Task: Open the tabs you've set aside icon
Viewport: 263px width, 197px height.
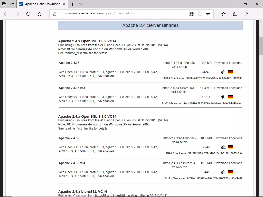Action: point(4,4)
